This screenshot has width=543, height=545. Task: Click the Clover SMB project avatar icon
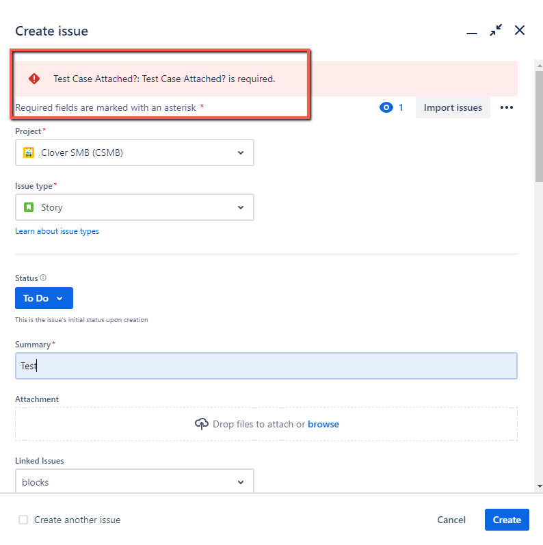[x=29, y=153]
